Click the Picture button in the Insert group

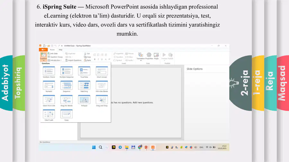130,54
